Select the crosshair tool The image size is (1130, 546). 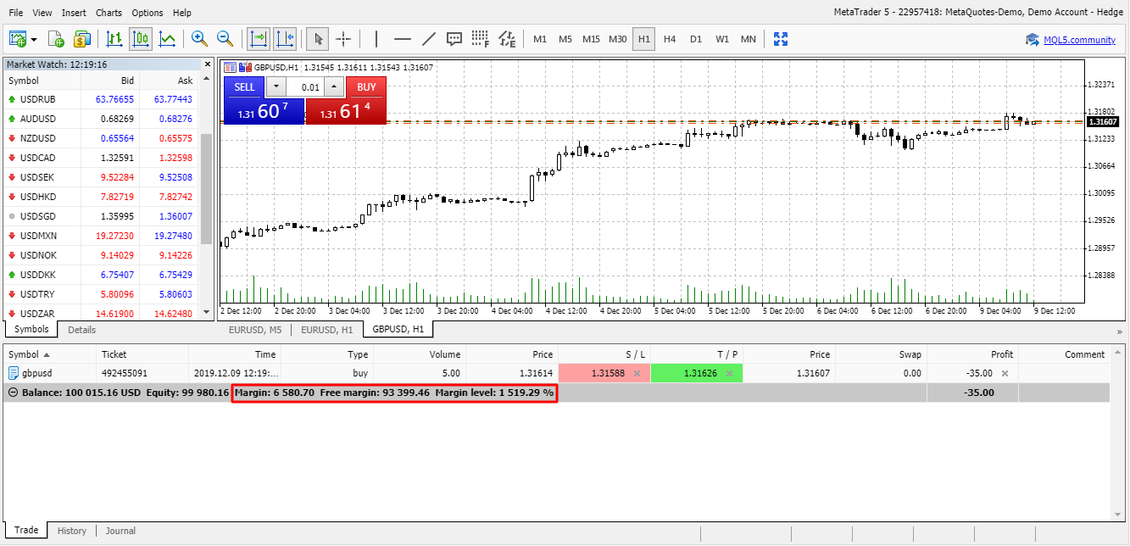343,39
